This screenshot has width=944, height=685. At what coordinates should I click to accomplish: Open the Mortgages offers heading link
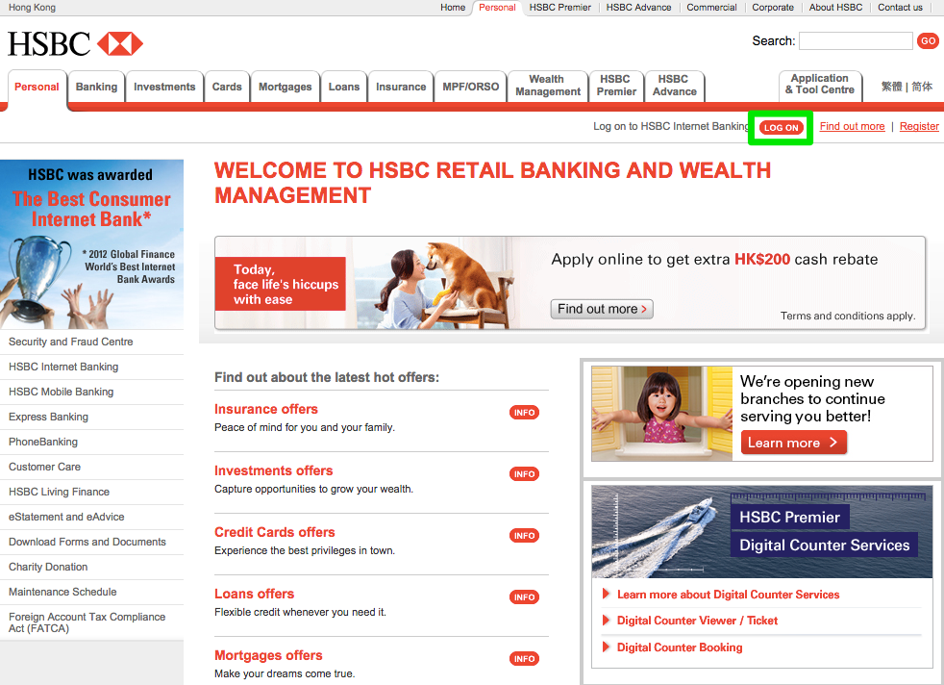tap(268, 655)
